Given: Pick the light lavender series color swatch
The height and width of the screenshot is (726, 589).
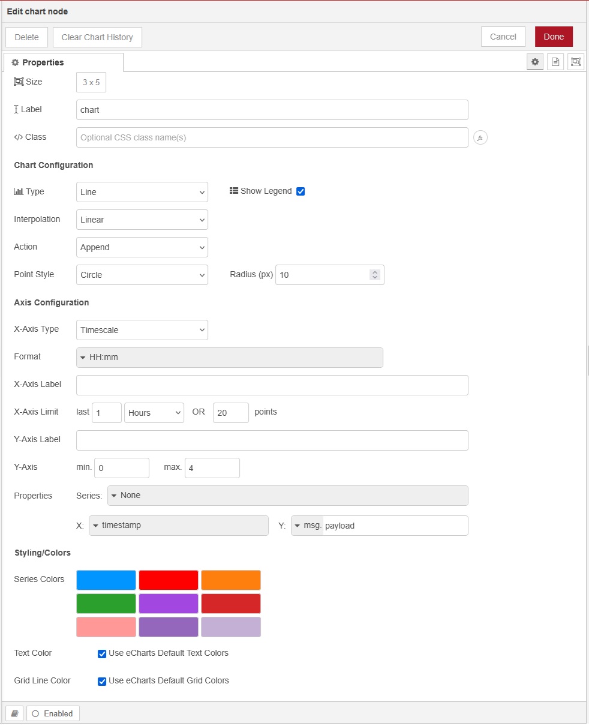Looking at the screenshot, I should tap(231, 627).
